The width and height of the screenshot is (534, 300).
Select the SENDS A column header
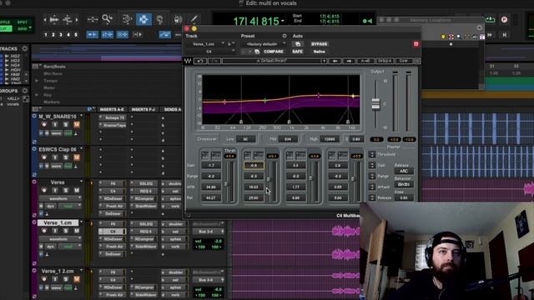(173, 109)
